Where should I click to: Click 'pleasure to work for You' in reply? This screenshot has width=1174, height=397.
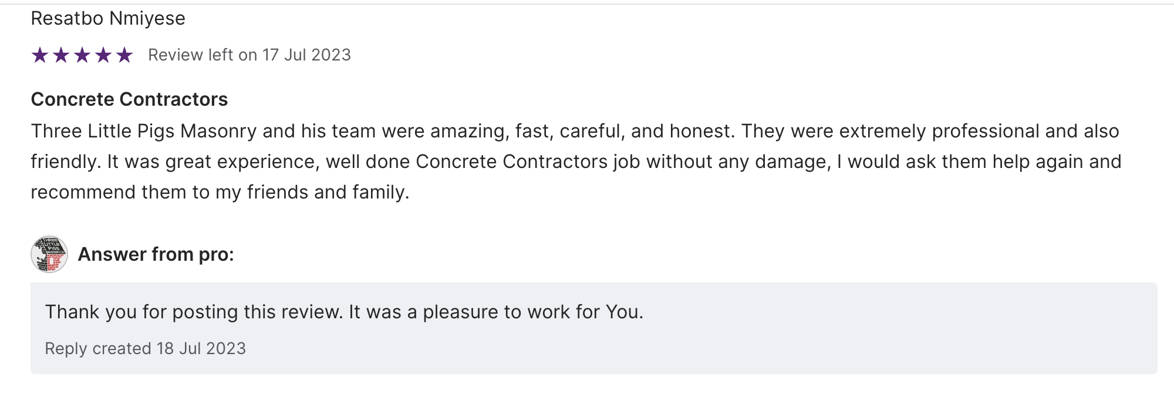click(x=532, y=312)
